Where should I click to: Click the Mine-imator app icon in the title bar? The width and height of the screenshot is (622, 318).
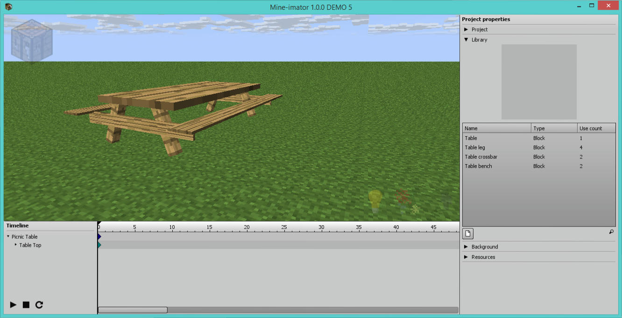9,7
